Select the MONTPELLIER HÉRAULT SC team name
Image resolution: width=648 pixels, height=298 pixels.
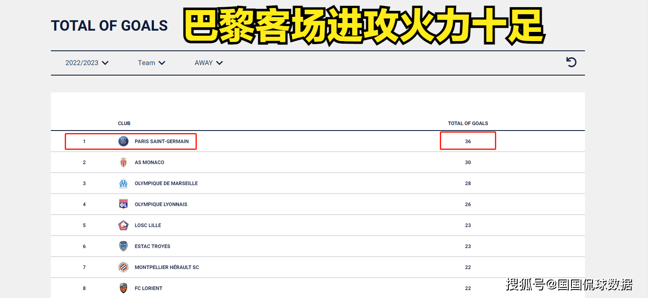[x=167, y=267]
